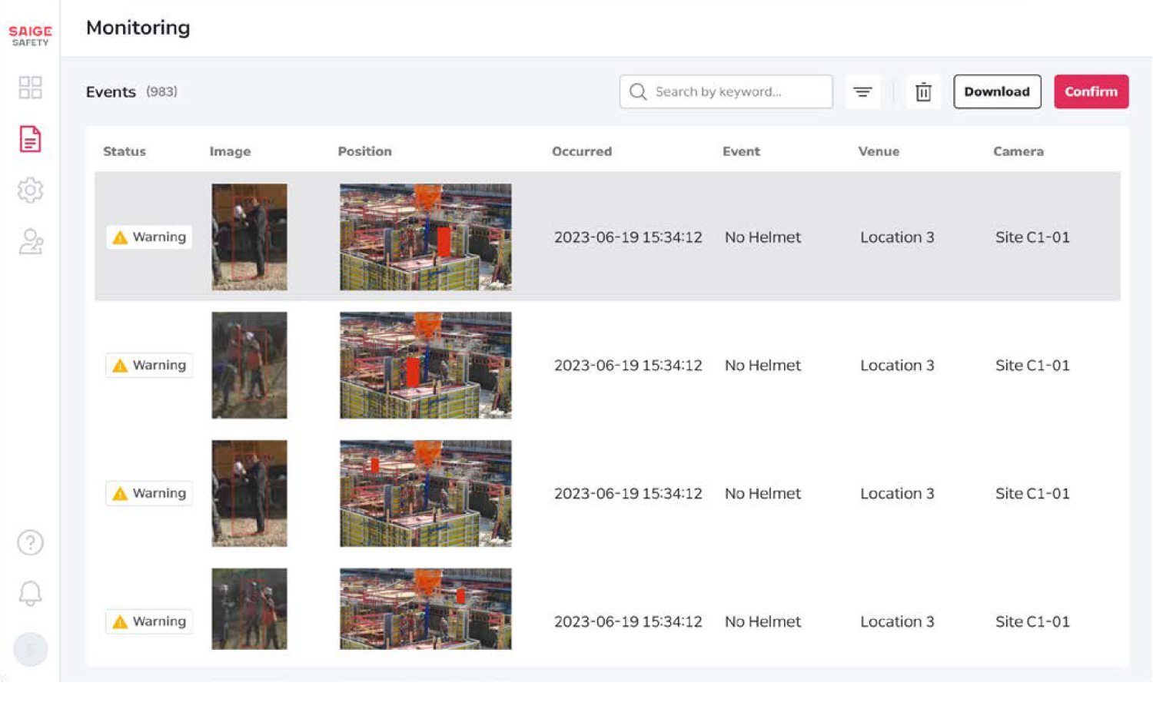Open the red events document icon
This screenshot has width=1153, height=709.
pos(30,139)
